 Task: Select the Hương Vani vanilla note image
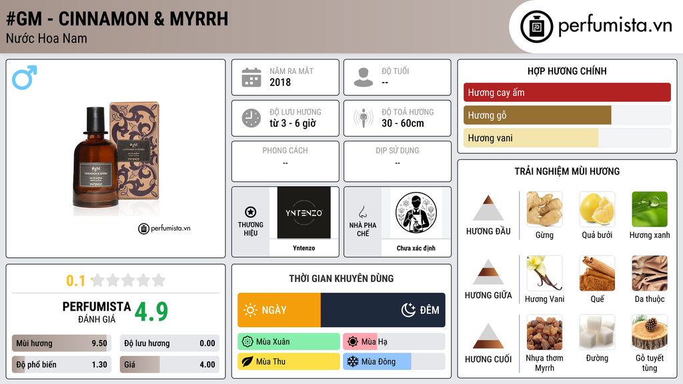pos(544,273)
